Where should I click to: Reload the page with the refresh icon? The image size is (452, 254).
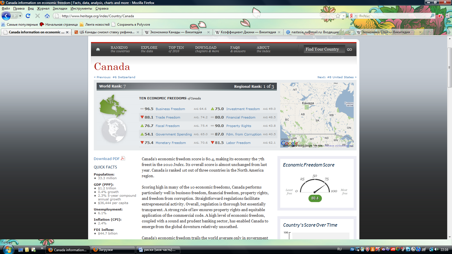click(28, 16)
